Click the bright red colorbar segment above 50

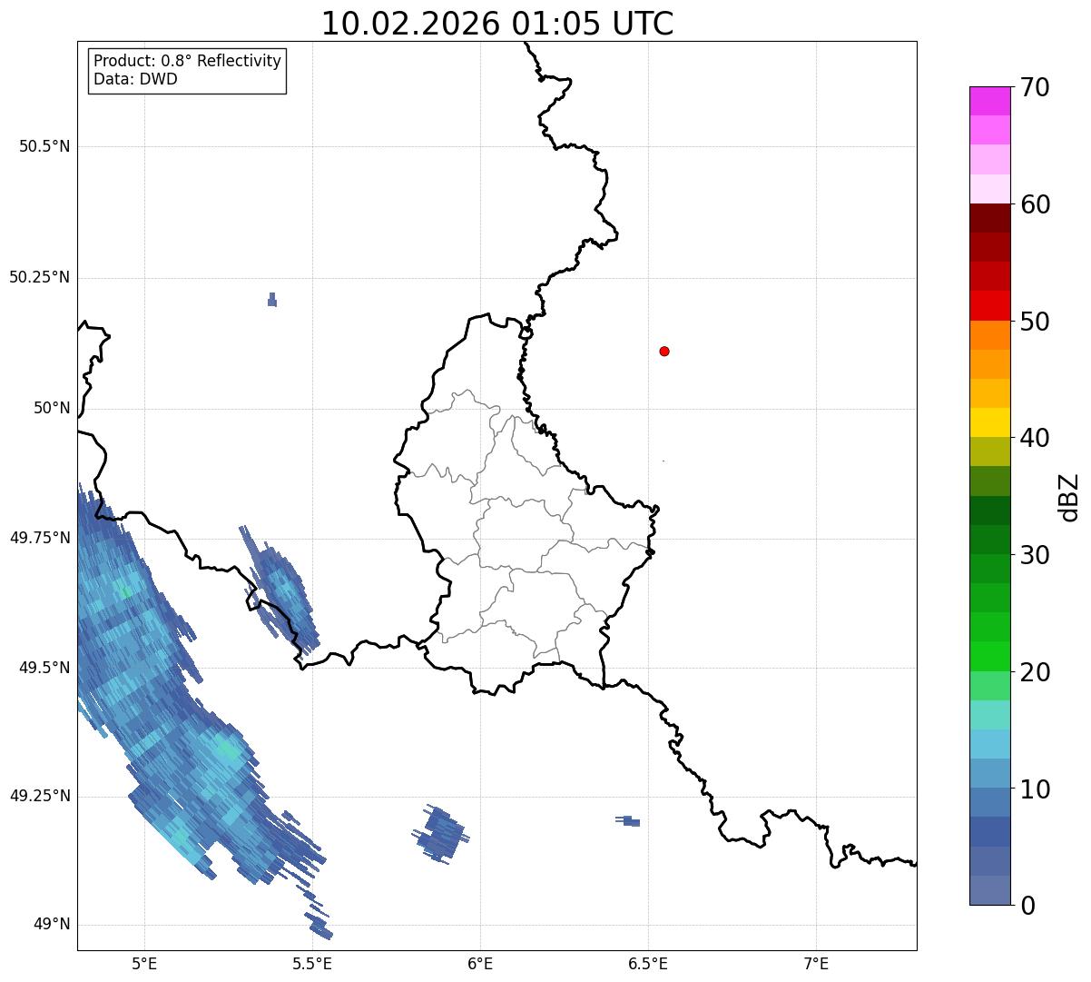click(989, 305)
